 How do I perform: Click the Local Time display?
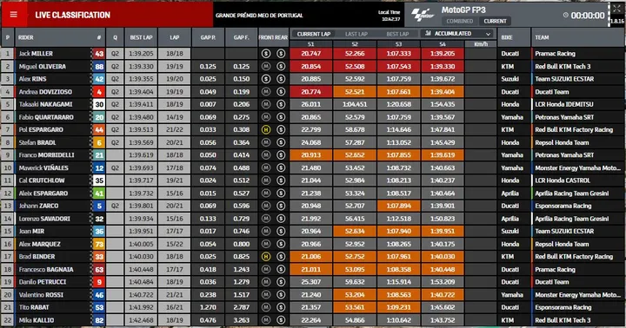pyautogui.click(x=389, y=15)
